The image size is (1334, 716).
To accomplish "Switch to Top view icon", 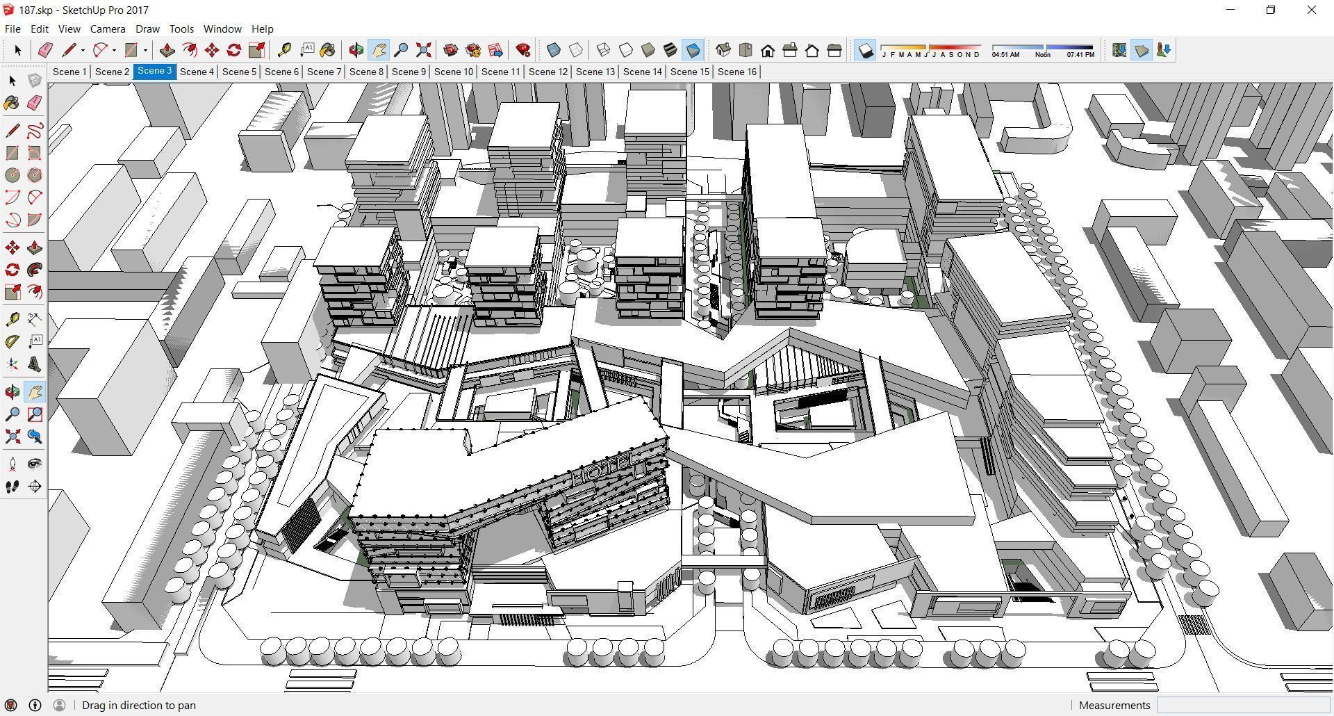I will pos(746,50).
